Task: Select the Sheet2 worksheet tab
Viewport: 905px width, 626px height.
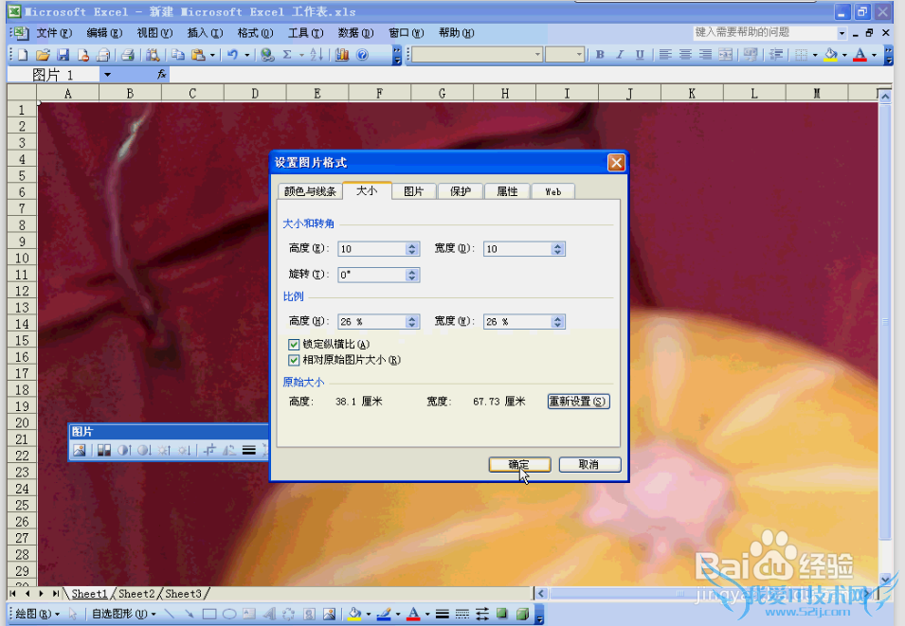Action: point(136,594)
